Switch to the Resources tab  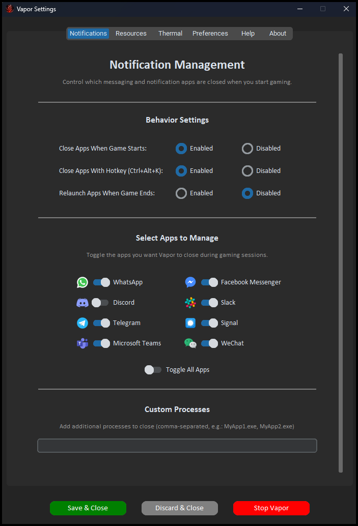[131, 33]
